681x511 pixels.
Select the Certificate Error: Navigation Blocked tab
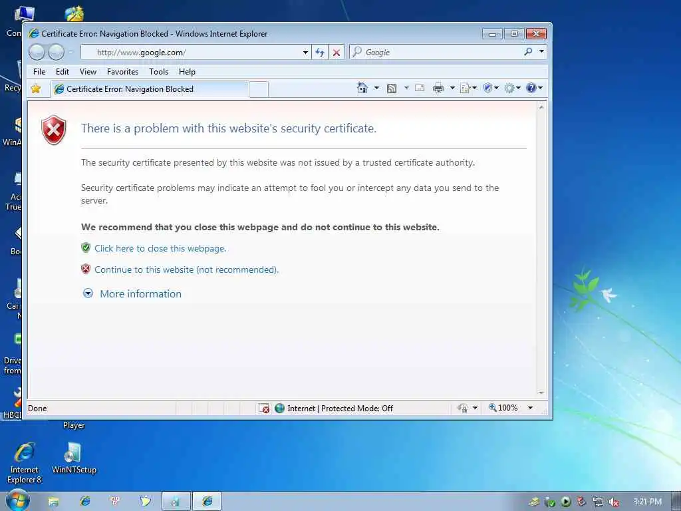(x=150, y=89)
